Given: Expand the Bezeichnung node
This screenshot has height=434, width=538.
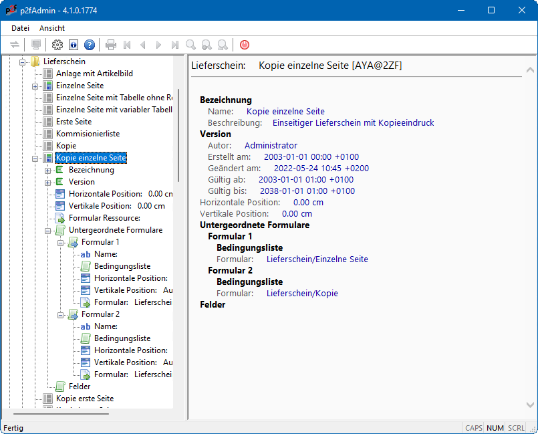Looking at the screenshot, I should [48, 170].
